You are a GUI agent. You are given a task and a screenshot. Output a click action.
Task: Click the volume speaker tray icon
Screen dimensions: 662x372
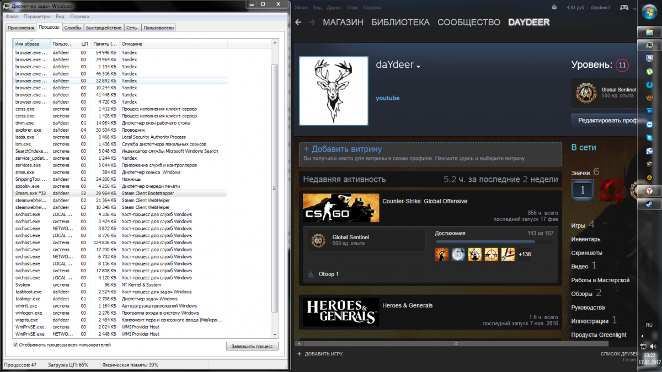pyautogui.click(x=654, y=346)
